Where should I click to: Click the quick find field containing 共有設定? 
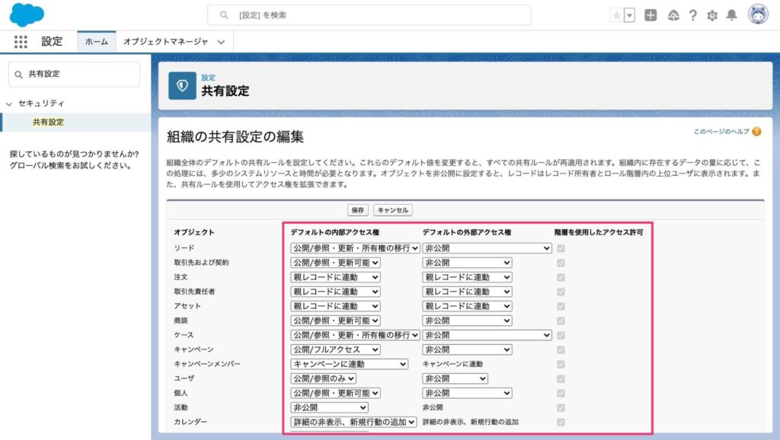74,74
